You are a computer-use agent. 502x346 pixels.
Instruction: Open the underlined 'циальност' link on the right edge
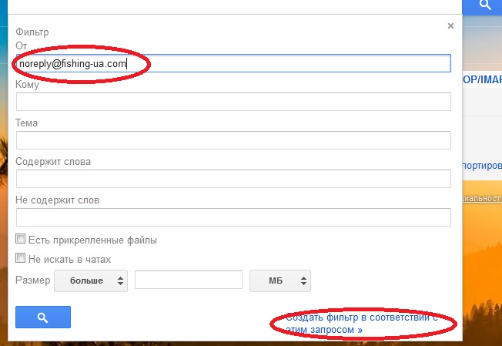[x=480, y=198]
